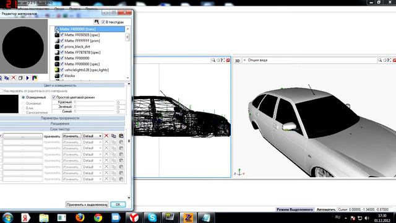396x223 pixels.
Task: Click the duplicate material square icon
Action: [20, 78]
